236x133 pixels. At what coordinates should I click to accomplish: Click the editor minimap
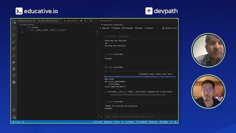[91, 27]
